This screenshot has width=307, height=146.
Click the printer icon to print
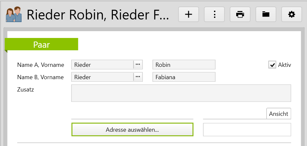point(240,14)
